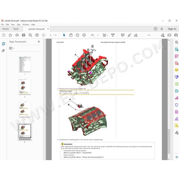179x179 pixels.
Task: Open the search tool in right pane
Action: (x=176, y=42)
